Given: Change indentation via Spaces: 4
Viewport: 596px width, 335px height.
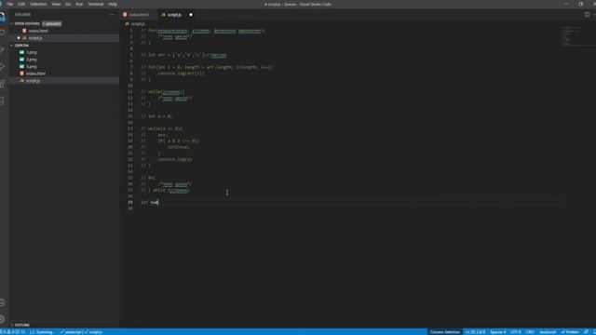Looking at the screenshot, I should [497, 332].
